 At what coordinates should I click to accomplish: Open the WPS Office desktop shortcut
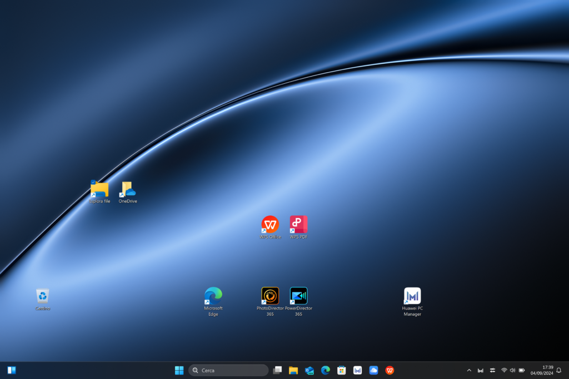point(270,225)
